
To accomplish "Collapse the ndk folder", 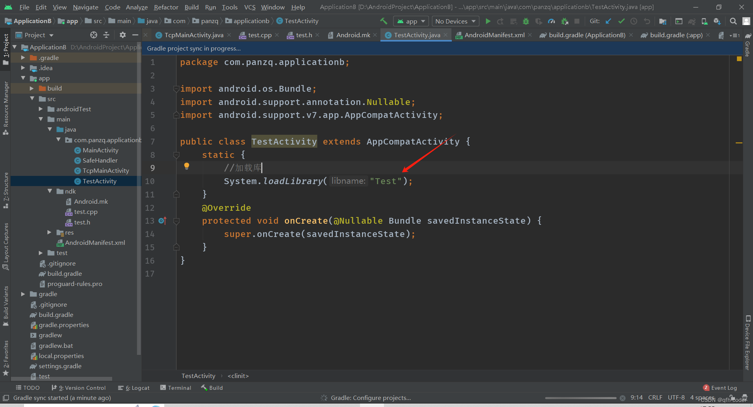I will click(x=49, y=191).
